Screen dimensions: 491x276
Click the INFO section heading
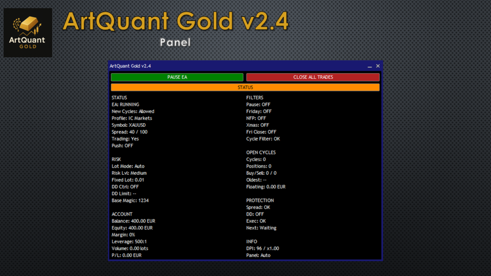pos(252,242)
